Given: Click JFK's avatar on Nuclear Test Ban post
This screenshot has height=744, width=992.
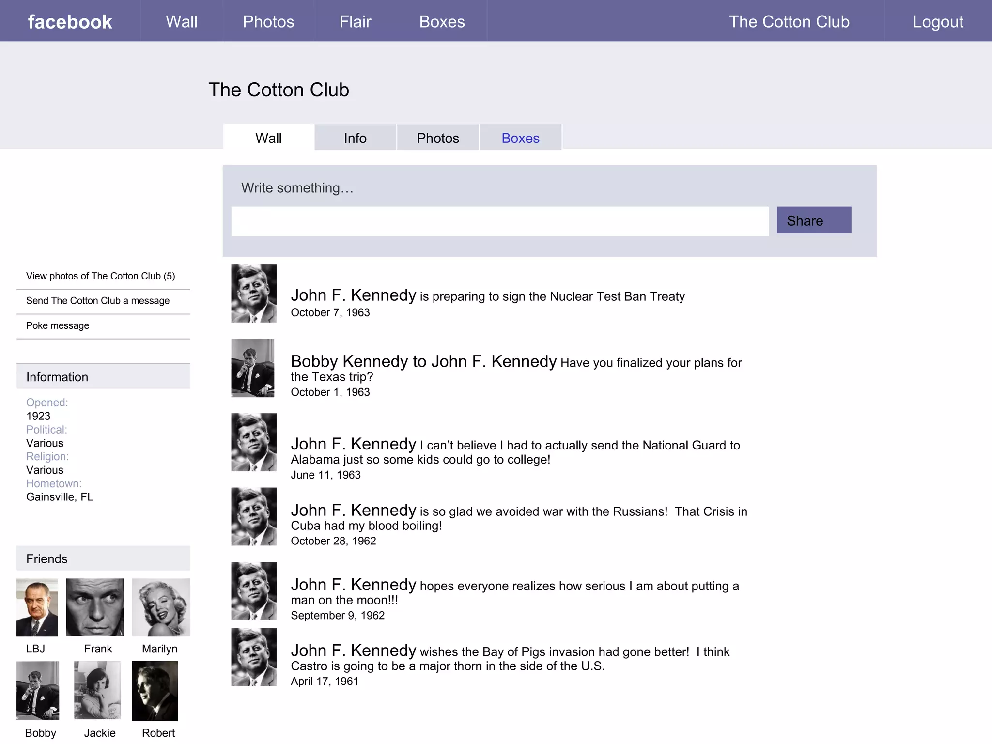Looking at the screenshot, I should pyautogui.click(x=254, y=294).
